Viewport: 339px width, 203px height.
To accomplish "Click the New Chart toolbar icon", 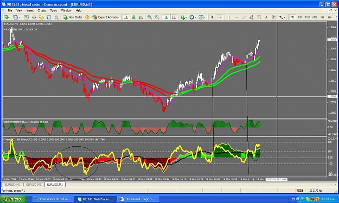I will [6, 17].
